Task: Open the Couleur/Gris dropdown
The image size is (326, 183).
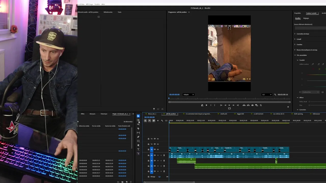Action: click(x=311, y=92)
